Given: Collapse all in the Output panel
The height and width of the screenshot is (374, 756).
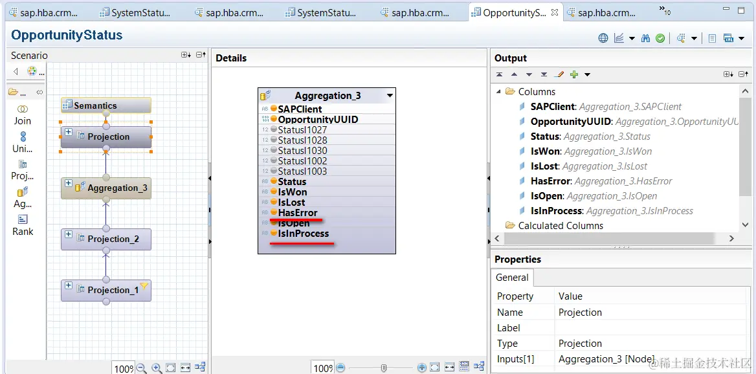Looking at the screenshot, I should [743, 74].
